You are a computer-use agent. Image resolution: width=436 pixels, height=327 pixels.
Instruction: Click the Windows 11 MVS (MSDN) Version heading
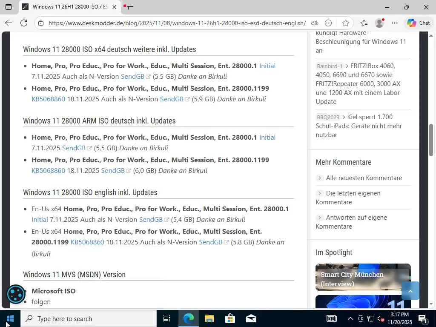74,275
